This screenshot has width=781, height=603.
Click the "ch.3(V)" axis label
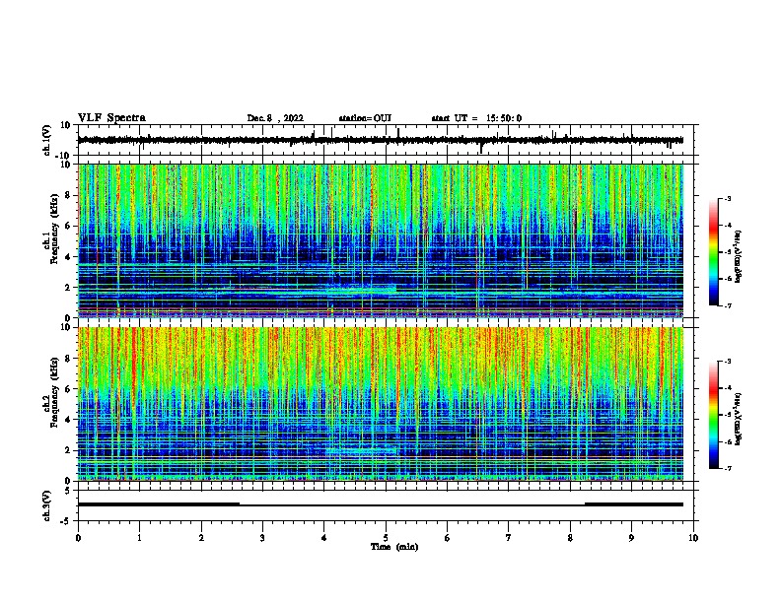(x=47, y=505)
